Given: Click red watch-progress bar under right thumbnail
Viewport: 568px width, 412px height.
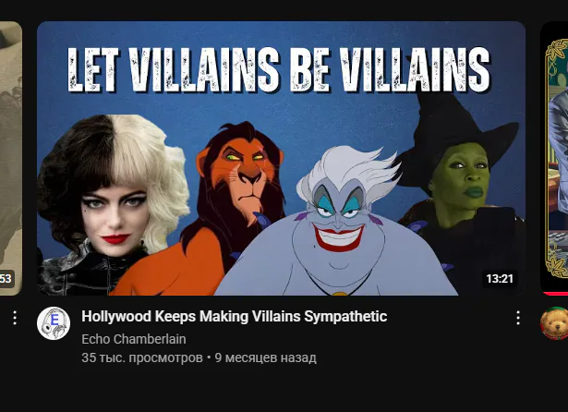Looking at the screenshot, I should pos(554,294).
